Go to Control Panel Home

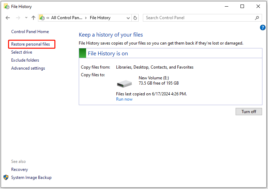tap(30, 32)
